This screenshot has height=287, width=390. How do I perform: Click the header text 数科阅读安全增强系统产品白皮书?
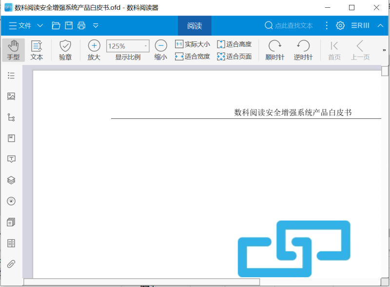[x=293, y=113]
